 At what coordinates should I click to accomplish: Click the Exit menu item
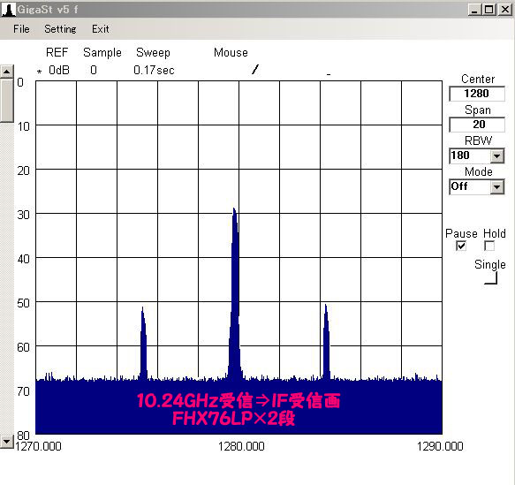[100, 29]
